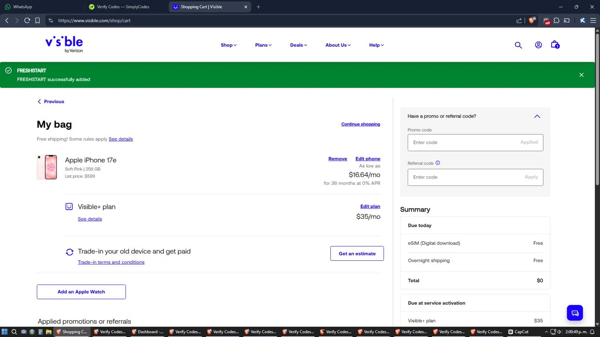This screenshot has width=600, height=337.
Task: Open See details shipping rules link
Action: tap(121, 139)
